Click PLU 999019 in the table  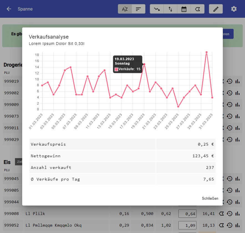click(11, 81)
